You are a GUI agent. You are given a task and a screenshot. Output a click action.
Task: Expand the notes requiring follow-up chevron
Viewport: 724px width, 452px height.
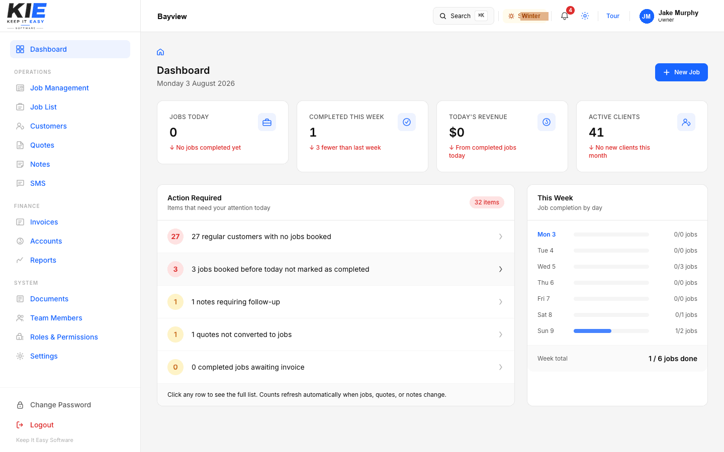[x=500, y=302]
